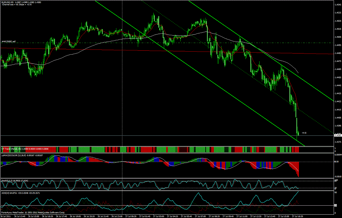Screen dimensions: 342x218
Task: Click the 1.4405 price scale label
Action: (x=338, y=118)
